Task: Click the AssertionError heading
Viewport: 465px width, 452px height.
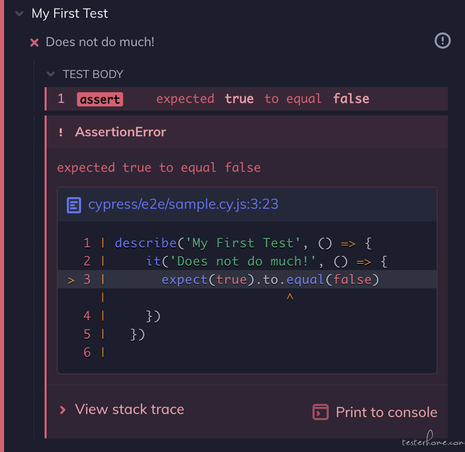Action: point(121,132)
